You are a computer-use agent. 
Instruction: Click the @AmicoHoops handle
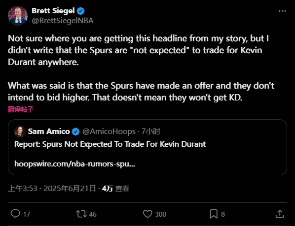tap(109, 131)
